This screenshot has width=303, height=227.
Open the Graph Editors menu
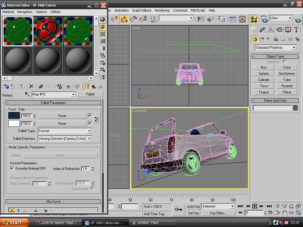point(141,10)
